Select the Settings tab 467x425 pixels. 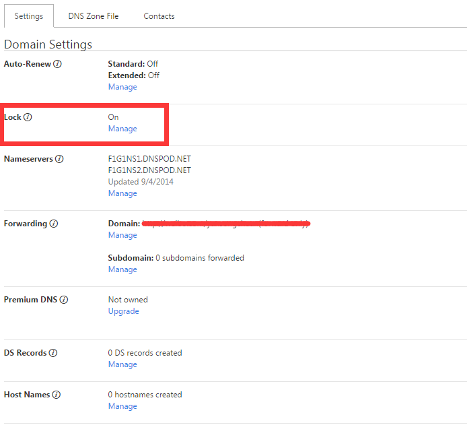pyautogui.click(x=29, y=16)
